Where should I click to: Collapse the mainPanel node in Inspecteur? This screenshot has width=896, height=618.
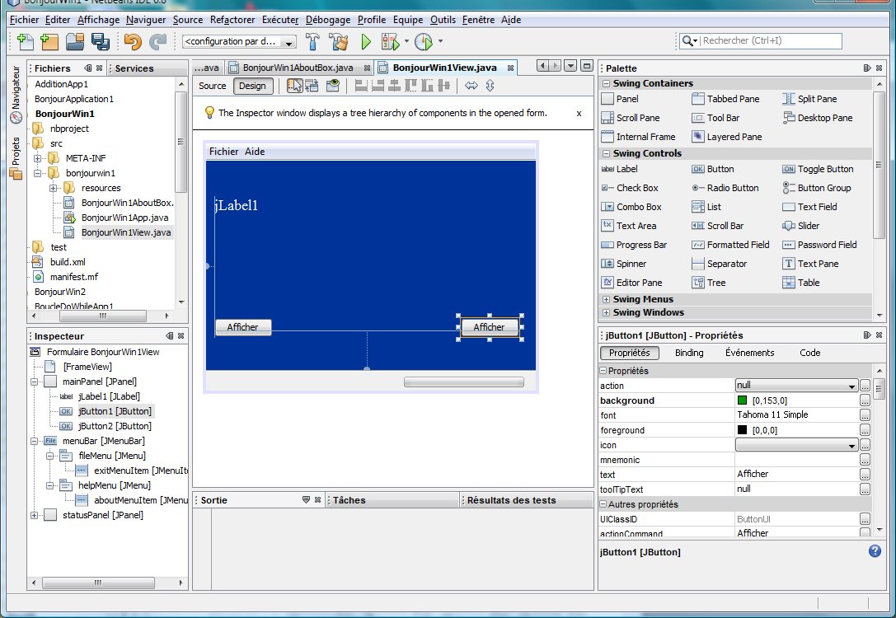coord(35,382)
